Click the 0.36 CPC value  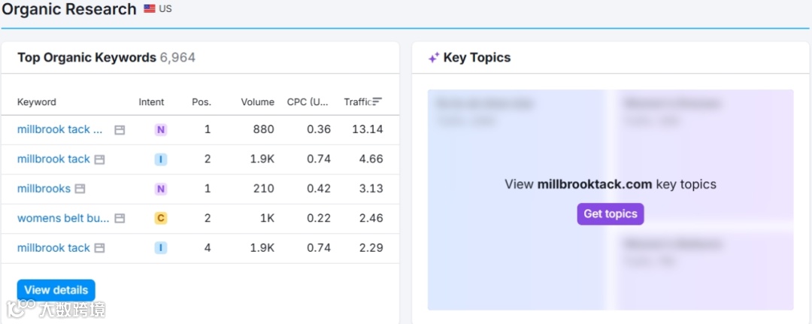tap(319, 129)
